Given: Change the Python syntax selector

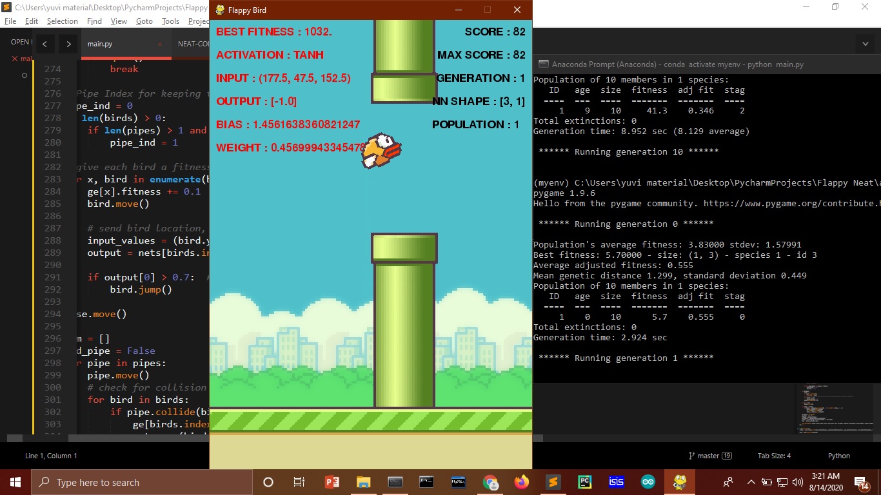Looking at the screenshot, I should click(839, 456).
